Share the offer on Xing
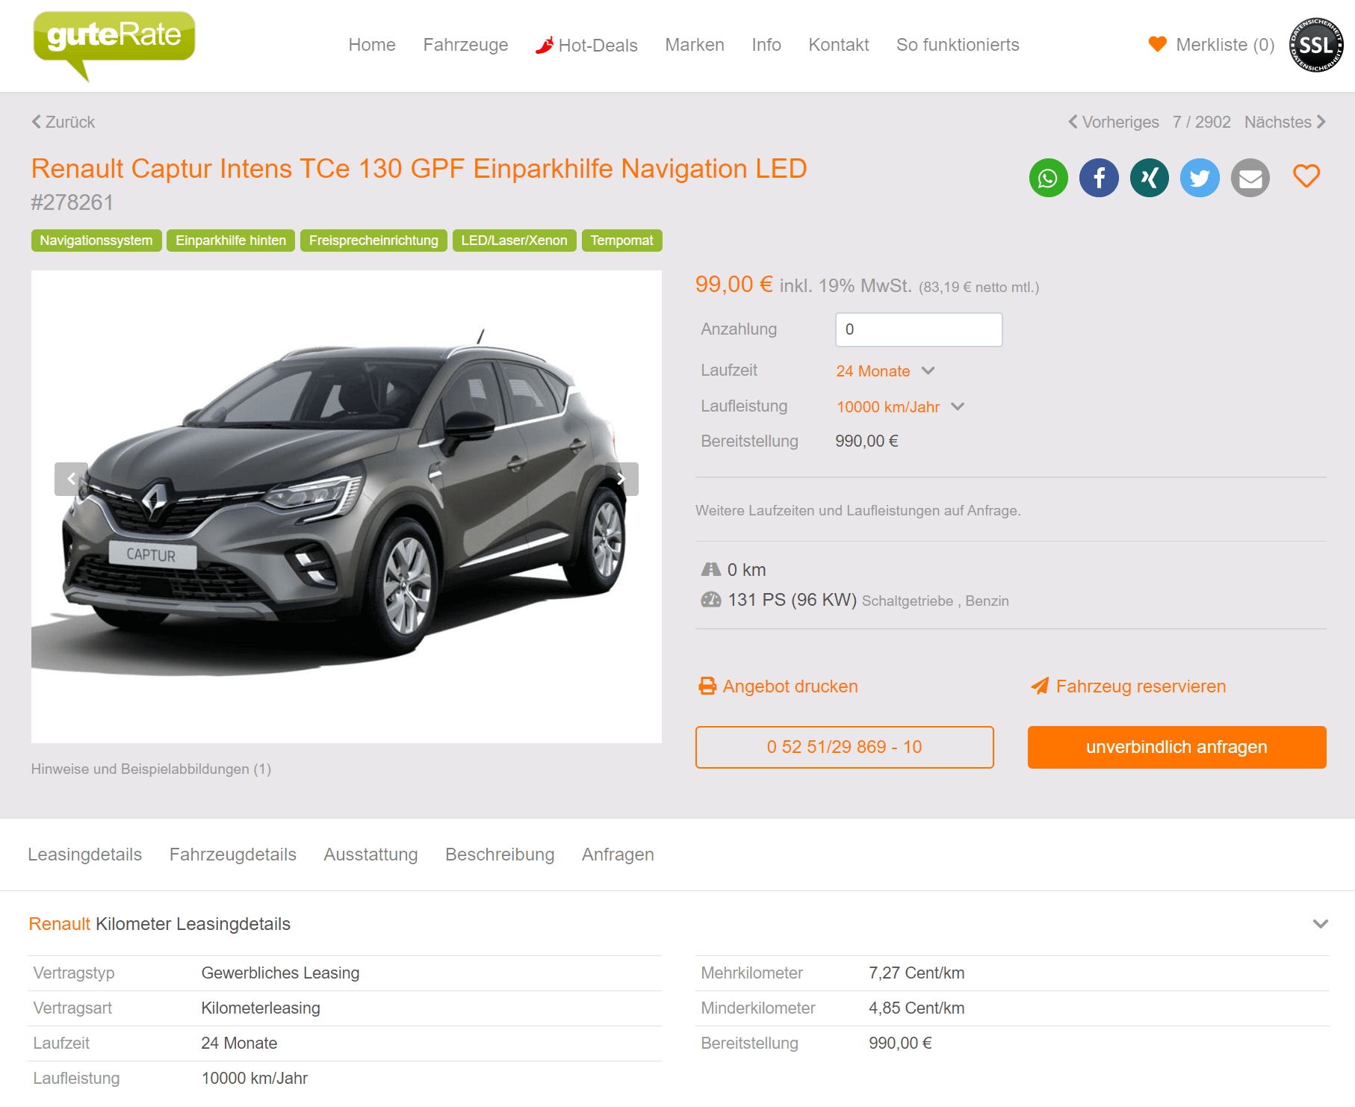This screenshot has width=1355, height=1107. [1149, 178]
